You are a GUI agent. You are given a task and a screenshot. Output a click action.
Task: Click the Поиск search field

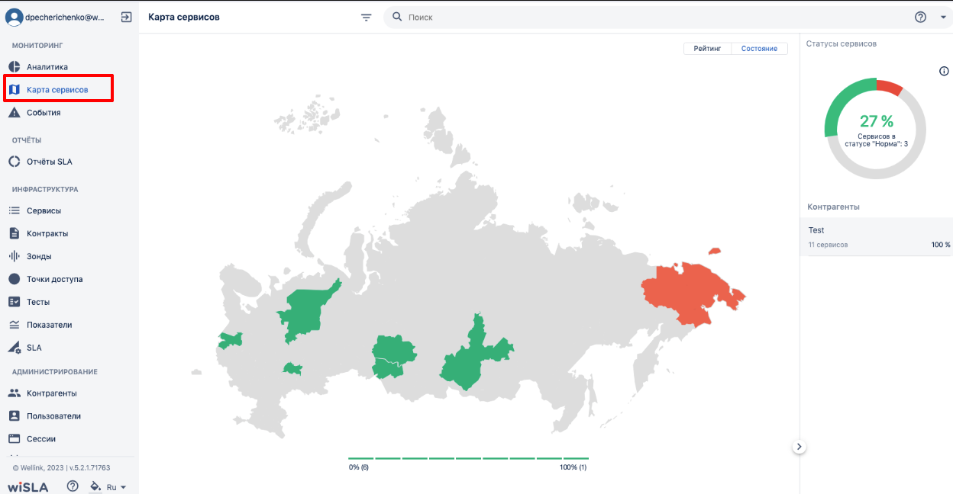coord(657,17)
